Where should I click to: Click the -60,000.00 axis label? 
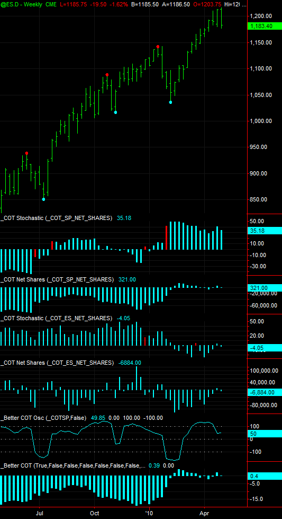[263, 305]
